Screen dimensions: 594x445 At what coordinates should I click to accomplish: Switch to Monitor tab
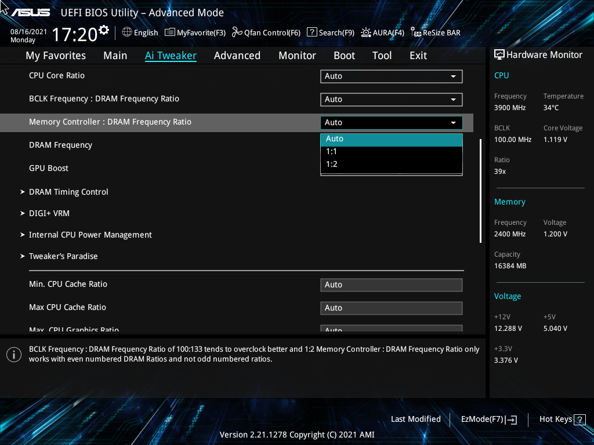tap(297, 56)
